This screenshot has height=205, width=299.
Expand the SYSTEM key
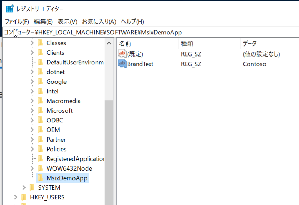(x=24, y=188)
